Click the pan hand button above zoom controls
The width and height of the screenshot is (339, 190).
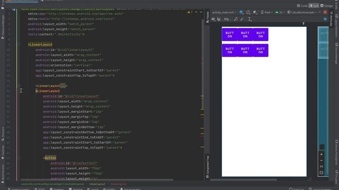(x=322, y=147)
